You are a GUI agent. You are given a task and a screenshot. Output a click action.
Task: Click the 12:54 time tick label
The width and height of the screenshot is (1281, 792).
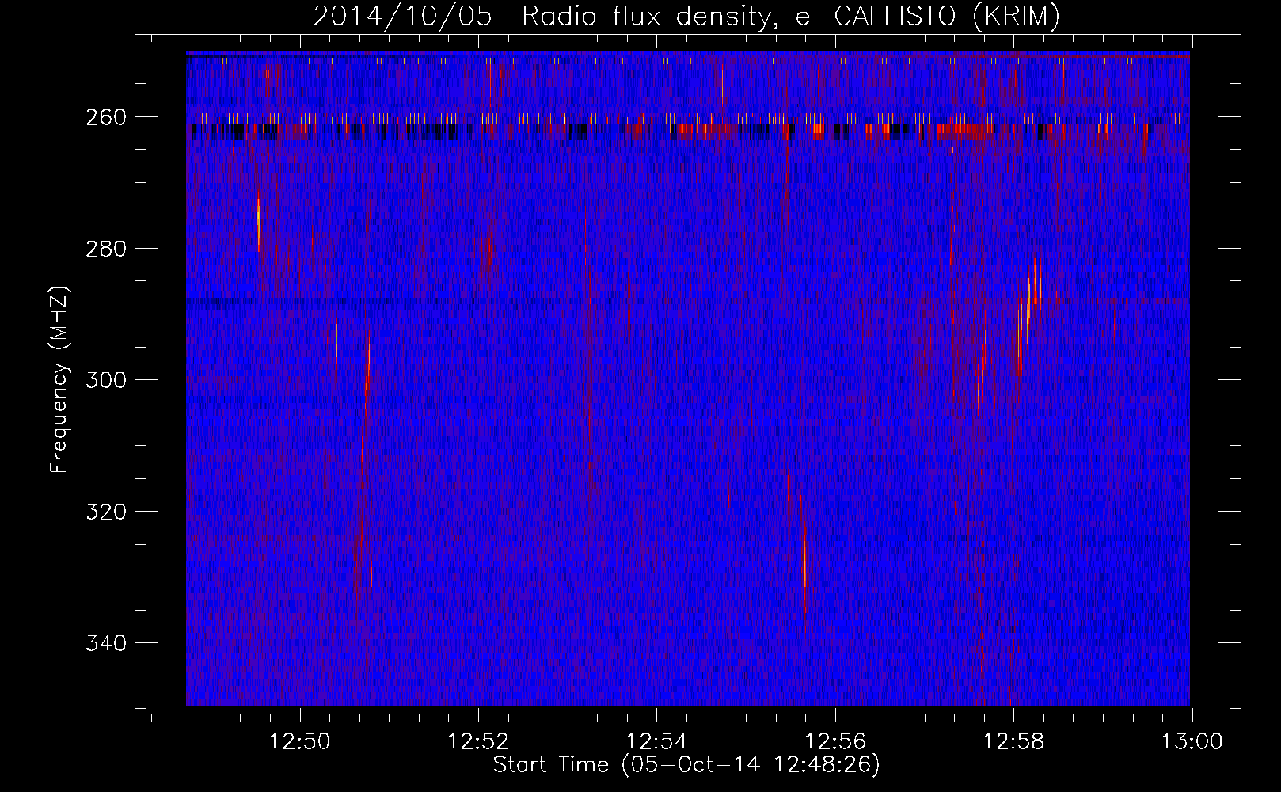[656, 742]
